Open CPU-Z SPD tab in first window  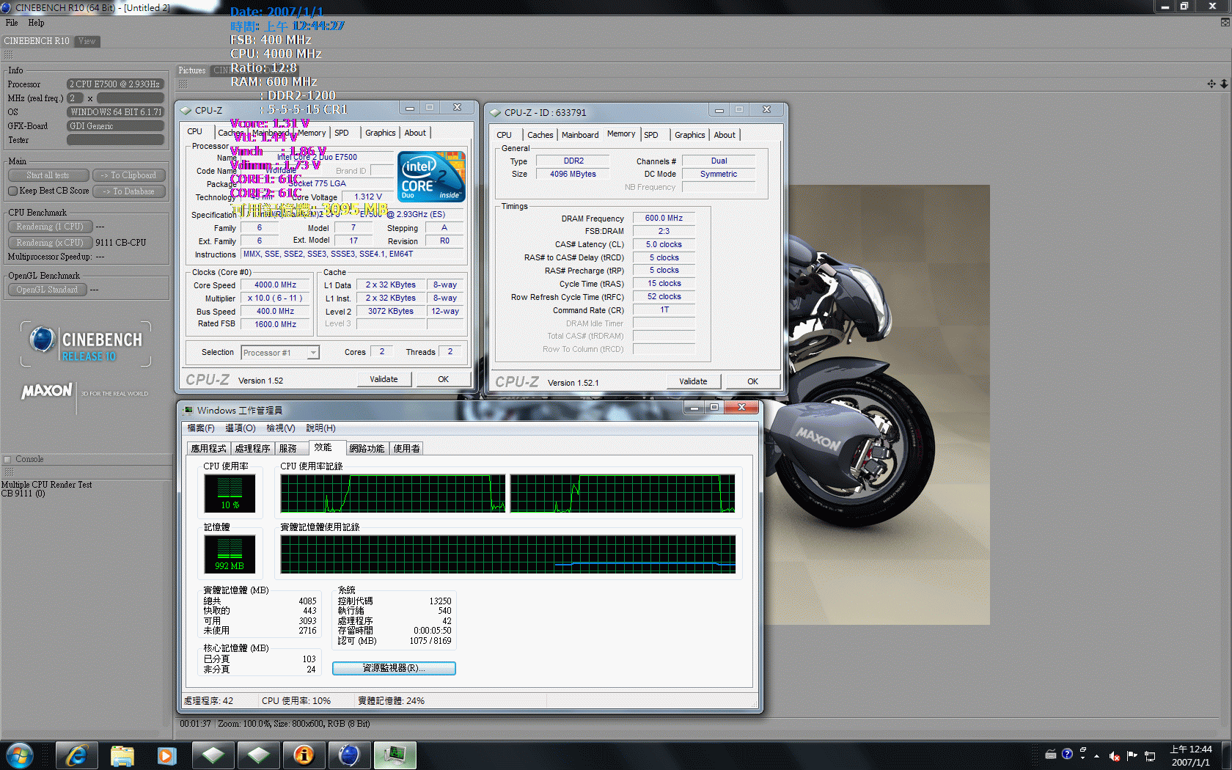pyautogui.click(x=342, y=133)
